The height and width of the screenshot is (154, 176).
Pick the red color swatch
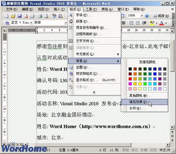(130, 79)
